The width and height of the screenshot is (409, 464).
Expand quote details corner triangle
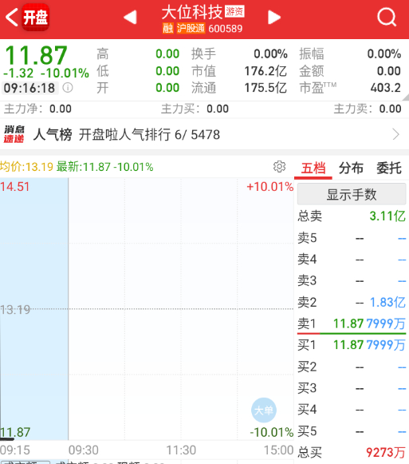(x=406, y=97)
